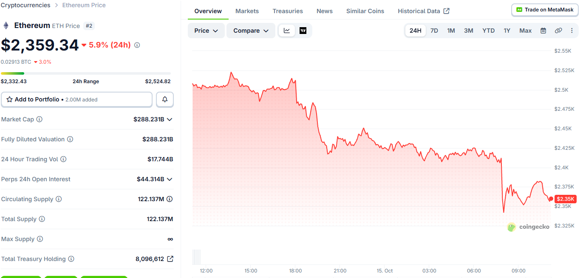The width and height of the screenshot is (583, 278).
Task: Show 24 Hour Trading Vol info tooltip
Action: tap(63, 159)
